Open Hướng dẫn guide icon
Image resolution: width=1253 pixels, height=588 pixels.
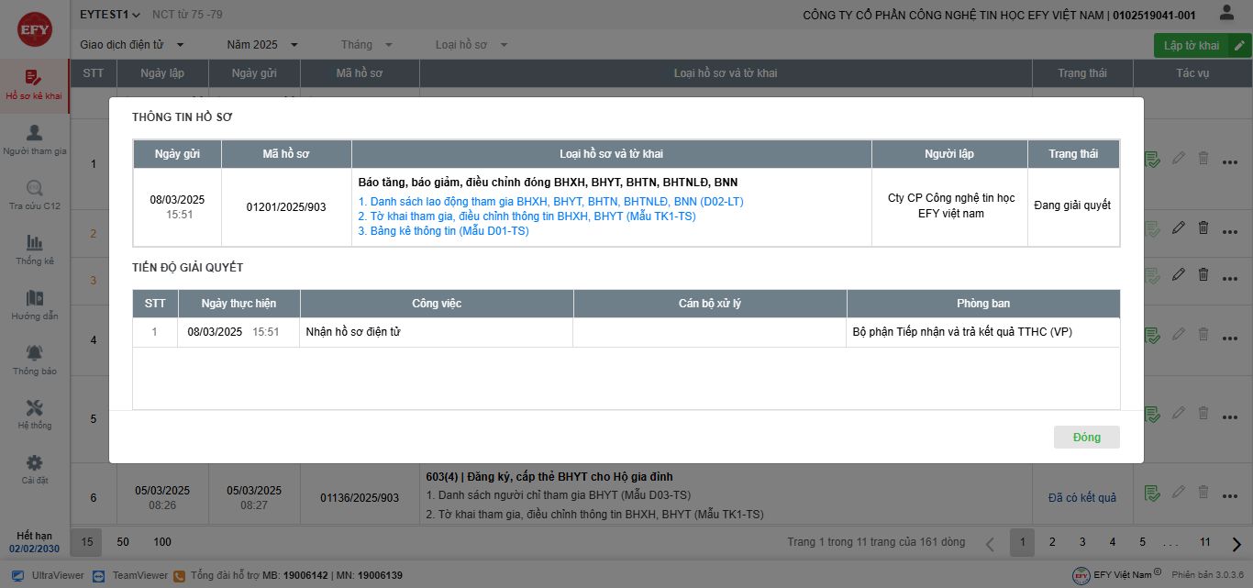tap(35, 299)
